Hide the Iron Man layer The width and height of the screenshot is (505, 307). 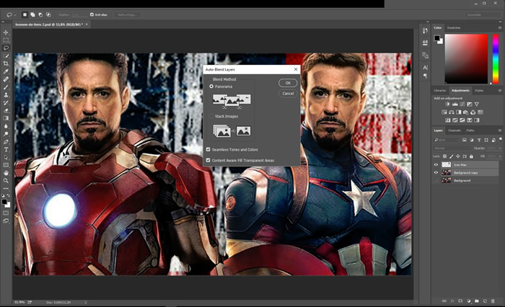click(x=436, y=165)
